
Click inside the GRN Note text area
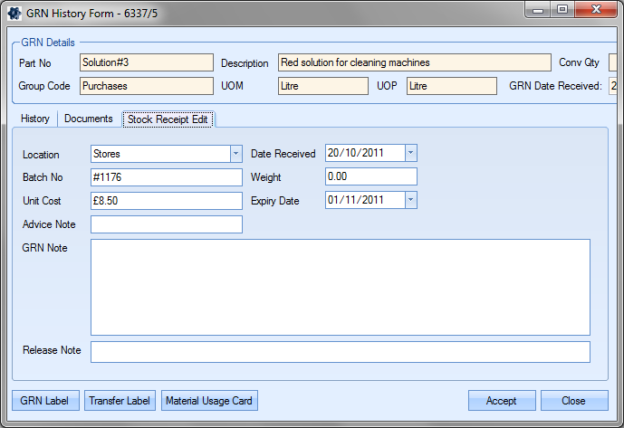pos(341,287)
